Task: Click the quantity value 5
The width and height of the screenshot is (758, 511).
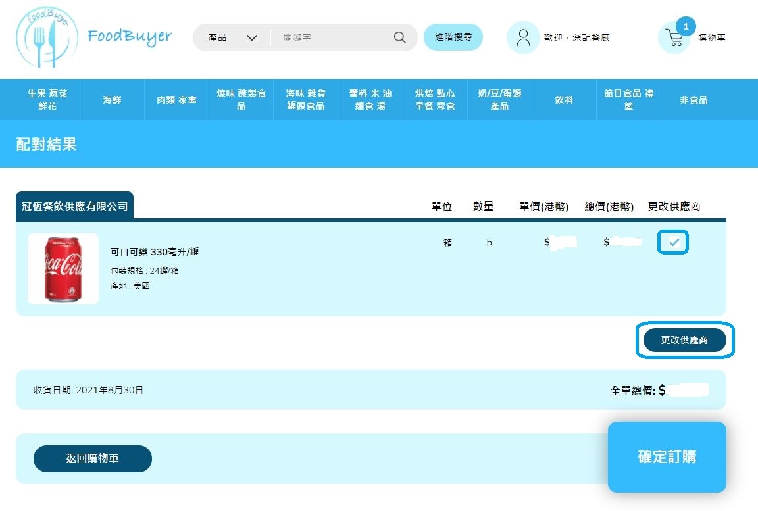Action: (490, 242)
